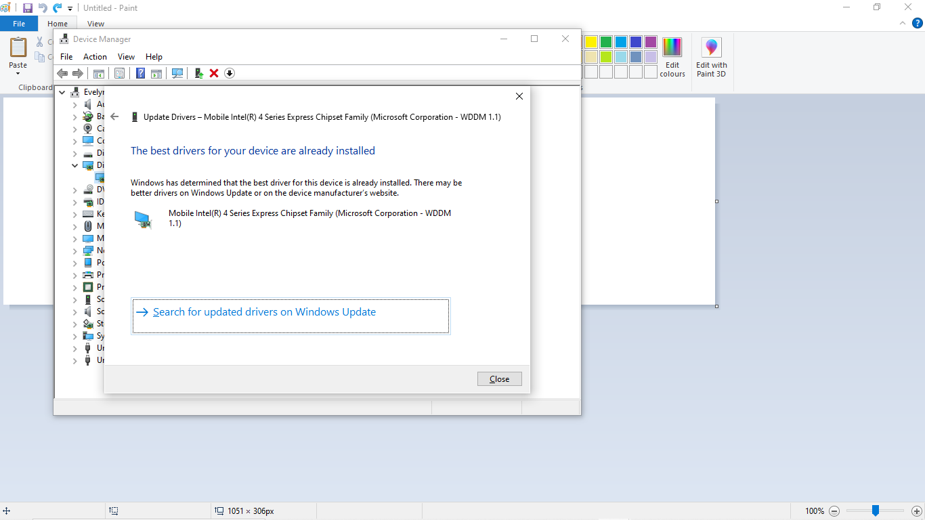Click the Save icon in Paint's quick access toolbar
Image resolution: width=925 pixels, height=520 pixels.
tap(28, 8)
